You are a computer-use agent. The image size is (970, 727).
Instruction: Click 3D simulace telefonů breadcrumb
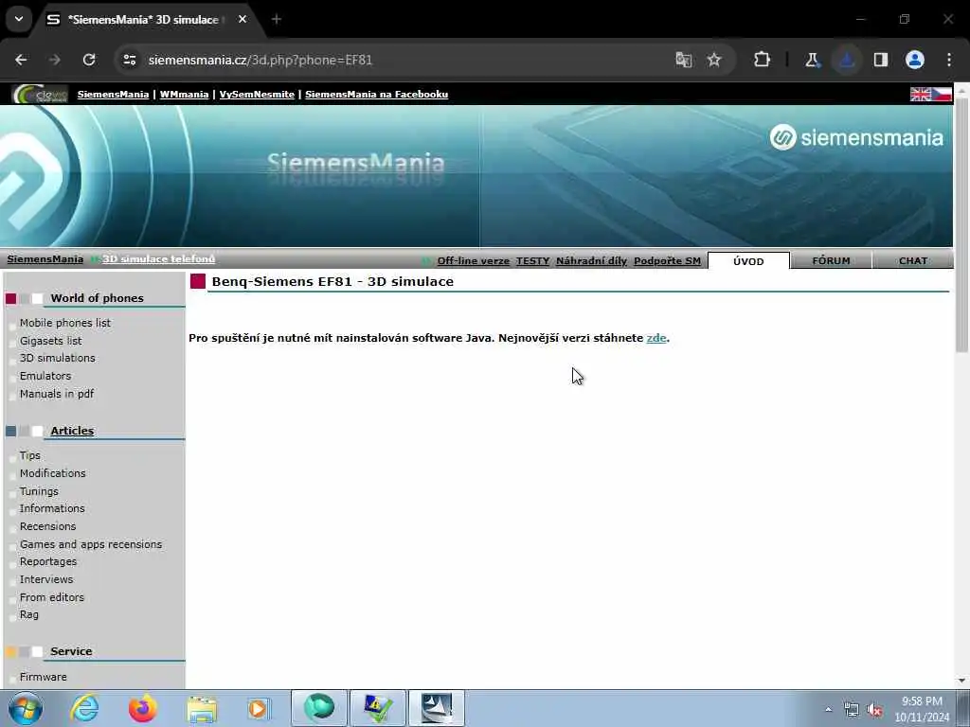[x=159, y=259]
